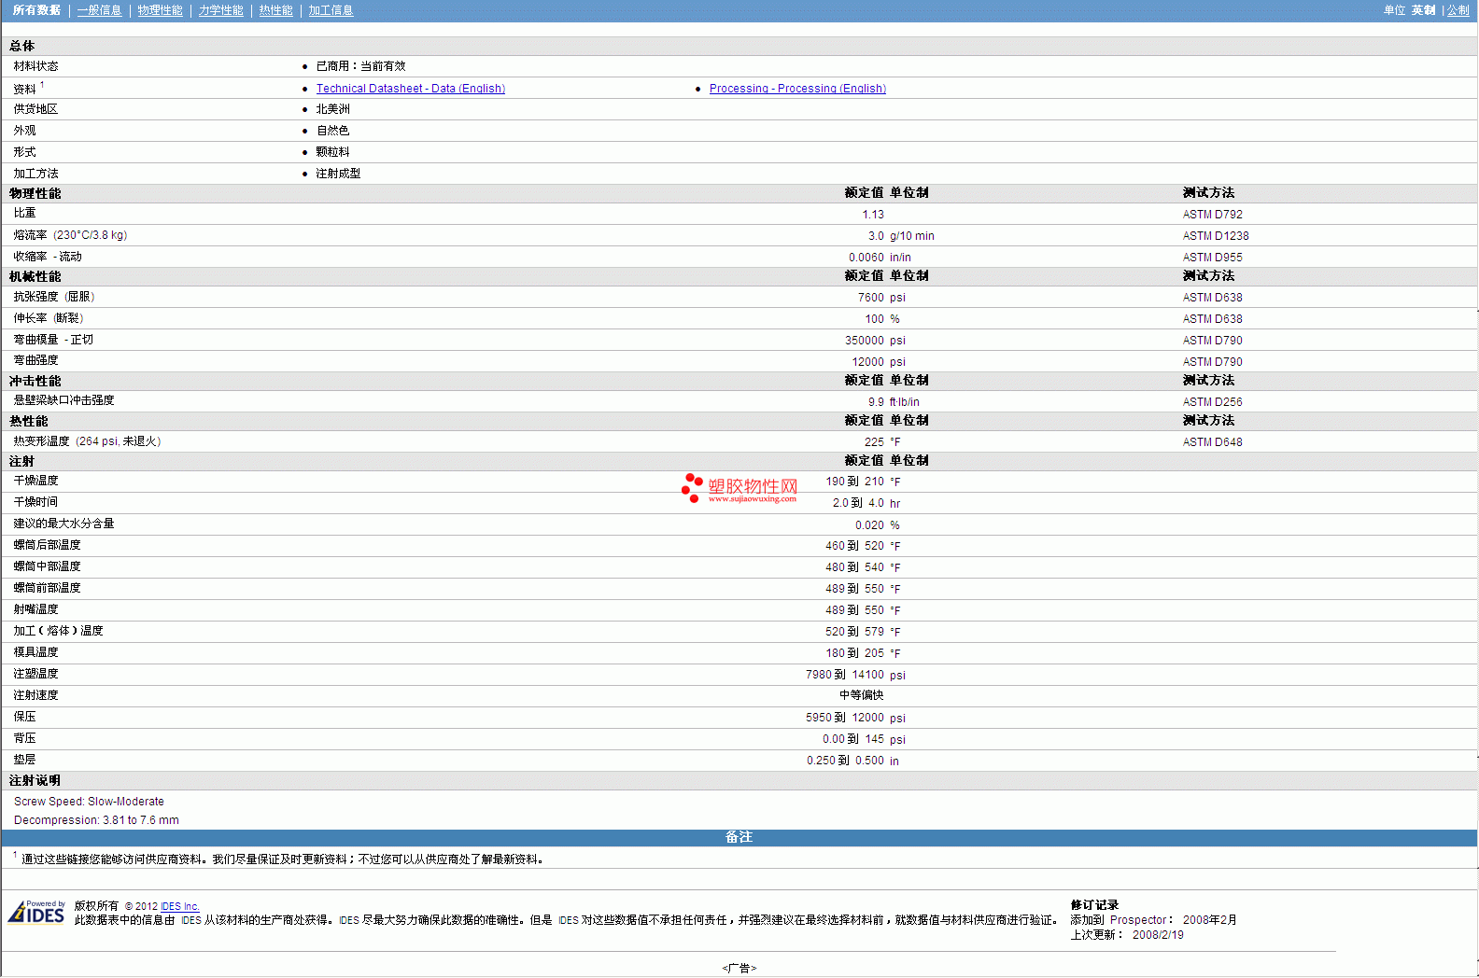1479x978 pixels.
Task: Click ASTM D790 in 弯曲强度 row
Action: coord(1212,362)
